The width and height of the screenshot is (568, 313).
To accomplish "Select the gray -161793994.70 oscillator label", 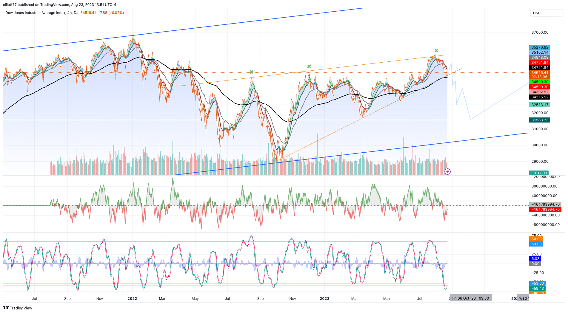I will tap(545, 204).
